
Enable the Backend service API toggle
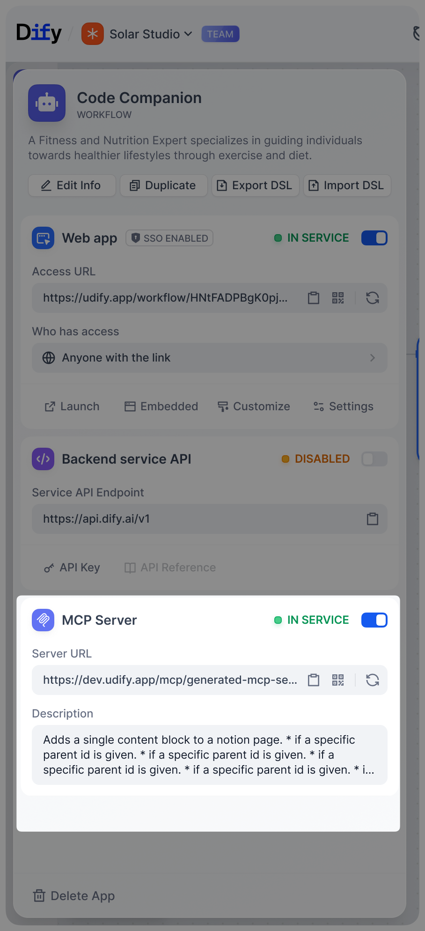pos(374,459)
